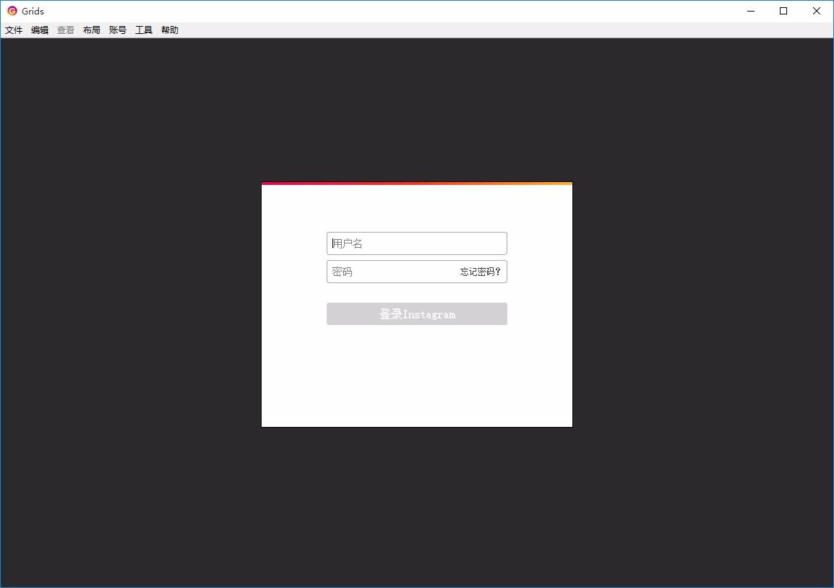Image resolution: width=834 pixels, height=588 pixels.
Task: Minimize the Grids window
Action: coord(751,11)
